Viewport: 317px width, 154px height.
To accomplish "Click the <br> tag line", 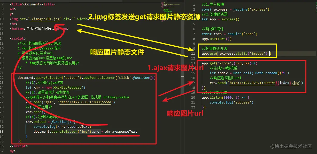I will click(x=14, y=24).
